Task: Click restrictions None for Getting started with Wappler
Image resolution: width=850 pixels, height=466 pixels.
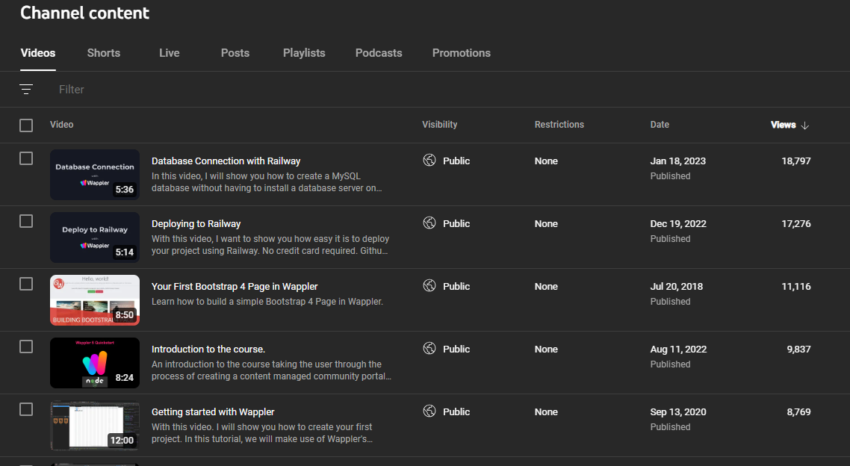Action: (x=546, y=412)
